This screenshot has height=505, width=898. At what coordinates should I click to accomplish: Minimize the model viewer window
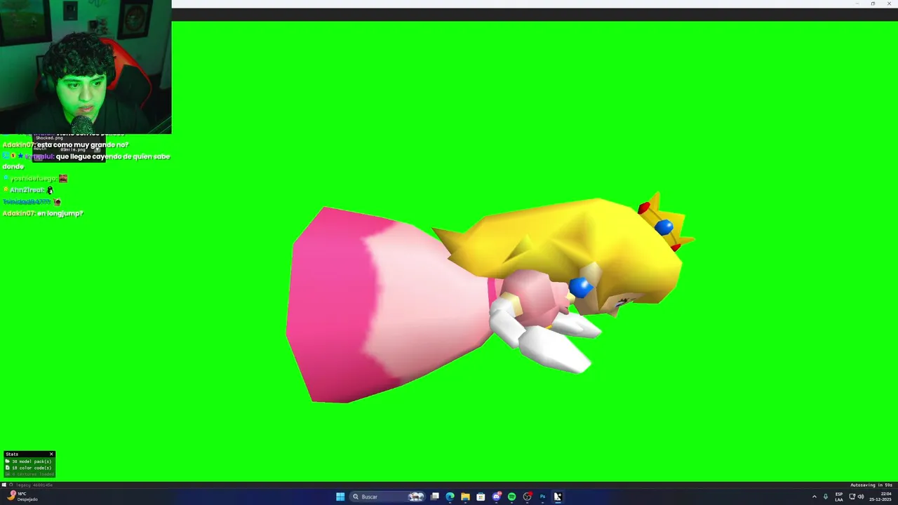click(857, 4)
